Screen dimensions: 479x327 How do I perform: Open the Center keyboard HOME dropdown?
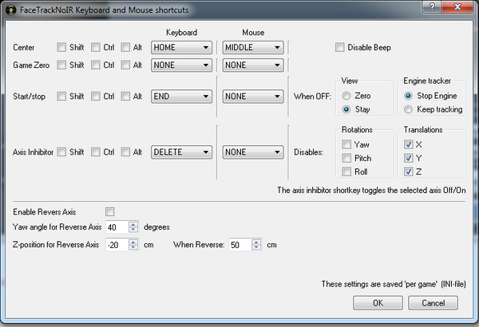pyautogui.click(x=181, y=47)
